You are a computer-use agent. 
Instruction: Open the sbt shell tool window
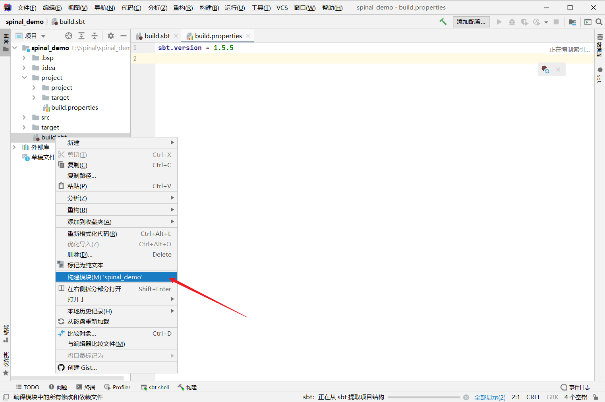pyautogui.click(x=155, y=387)
